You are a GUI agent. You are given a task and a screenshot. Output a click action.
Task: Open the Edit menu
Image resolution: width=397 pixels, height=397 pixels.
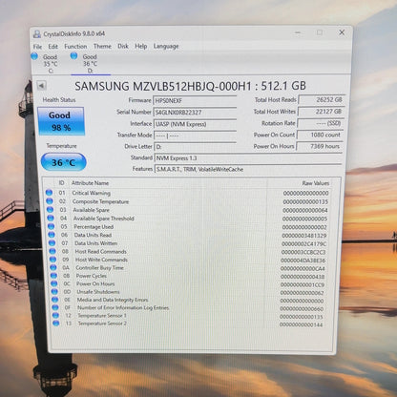click(52, 47)
